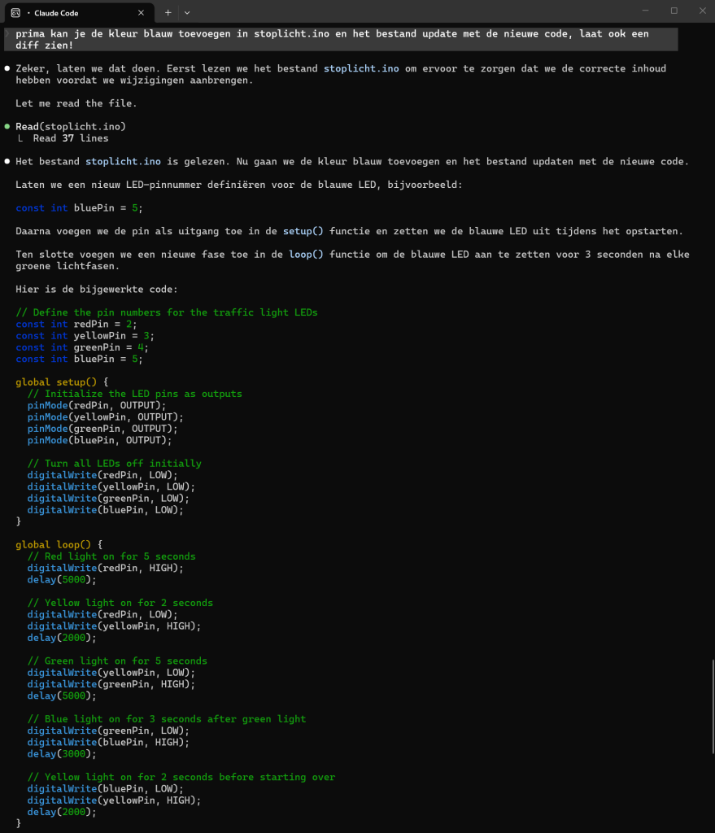Image resolution: width=715 pixels, height=833 pixels.
Task: Maximize the terminal window
Action: tap(674, 11)
